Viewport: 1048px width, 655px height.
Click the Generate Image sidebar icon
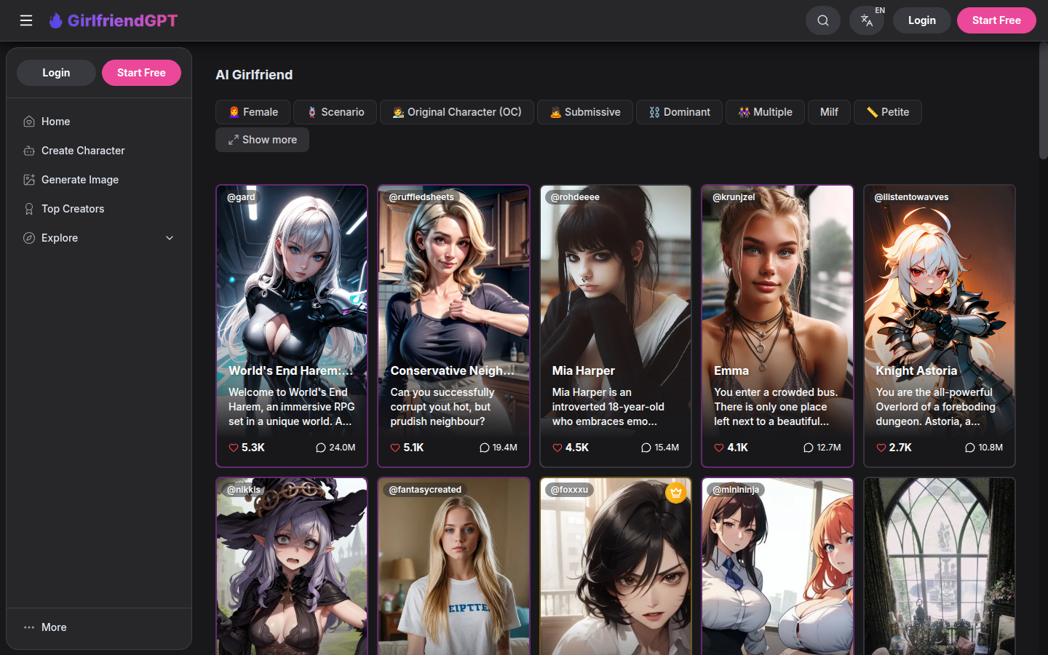[29, 180]
